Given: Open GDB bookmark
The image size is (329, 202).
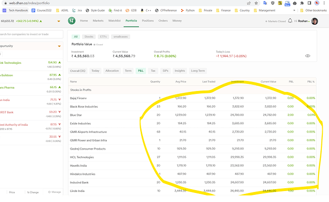Looking at the screenshot, I should pyautogui.click(x=131, y=10).
